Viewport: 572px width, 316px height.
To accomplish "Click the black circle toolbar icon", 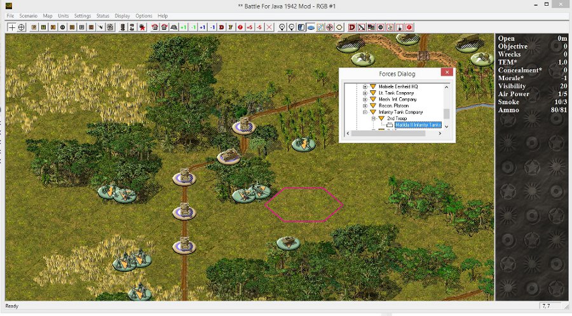I will coord(62,27).
